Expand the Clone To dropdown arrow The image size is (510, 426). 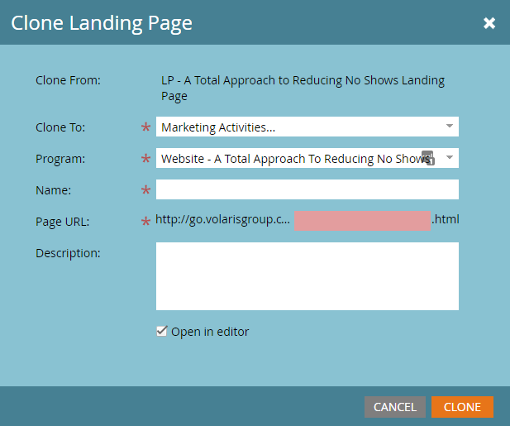449,127
